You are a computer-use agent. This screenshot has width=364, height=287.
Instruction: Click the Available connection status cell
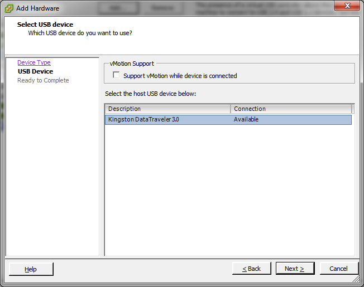point(246,119)
